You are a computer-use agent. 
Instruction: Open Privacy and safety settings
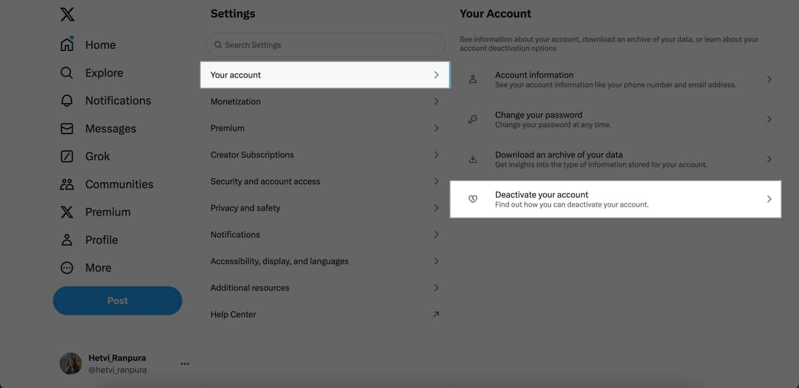(x=325, y=208)
